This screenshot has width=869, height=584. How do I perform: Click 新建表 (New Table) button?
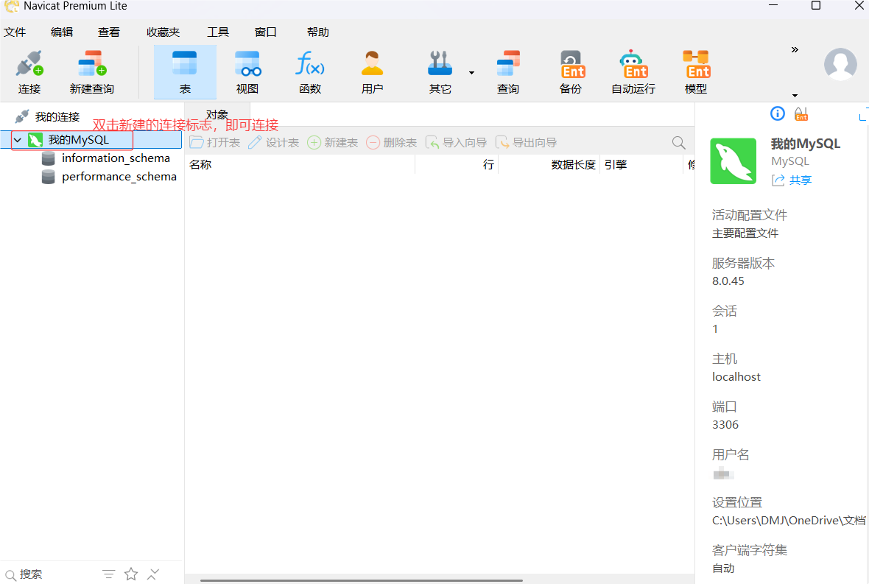(x=333, y=143)
